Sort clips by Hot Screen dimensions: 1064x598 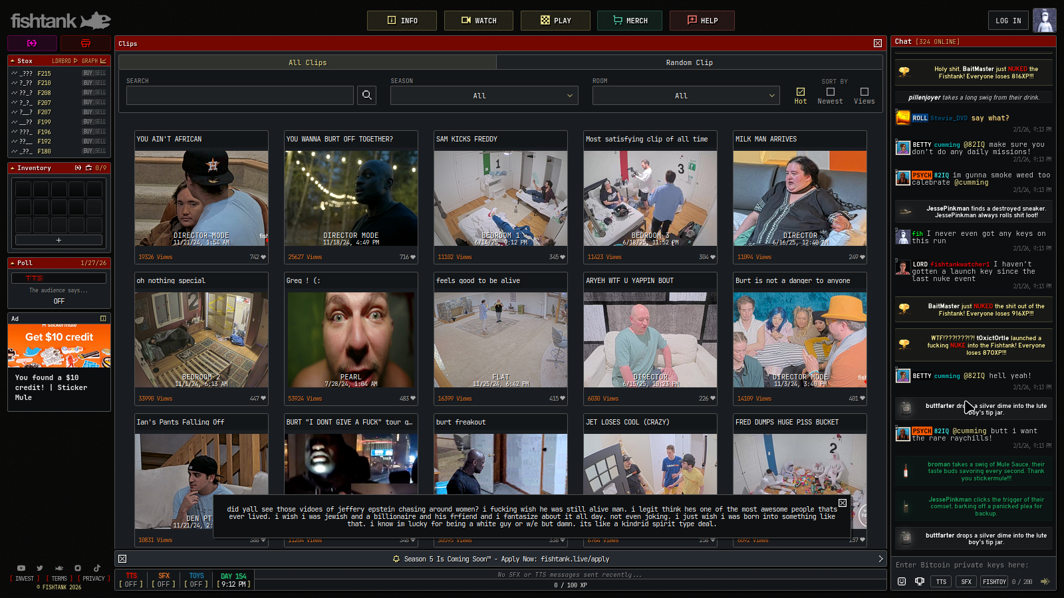tap(801, 96)
